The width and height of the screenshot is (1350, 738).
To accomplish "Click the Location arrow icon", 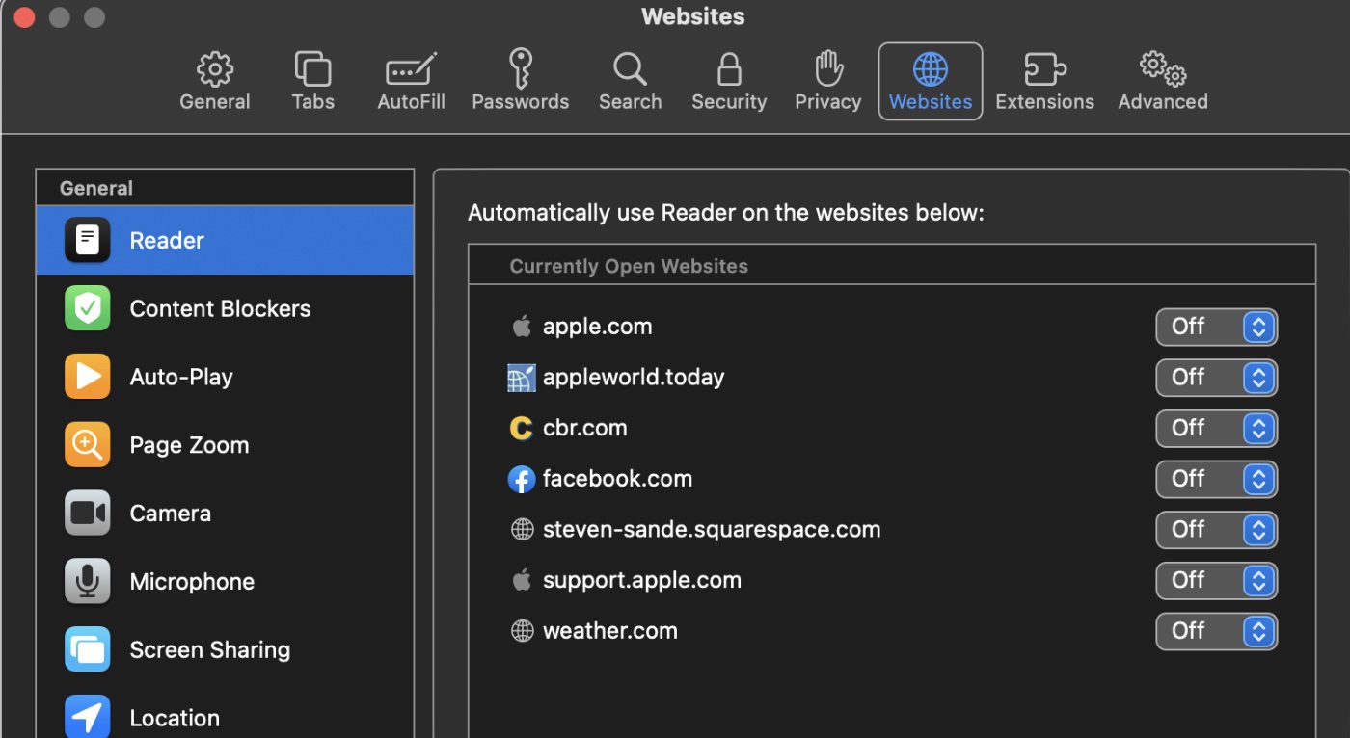I will pyautogui.click(x=88, y=718).
